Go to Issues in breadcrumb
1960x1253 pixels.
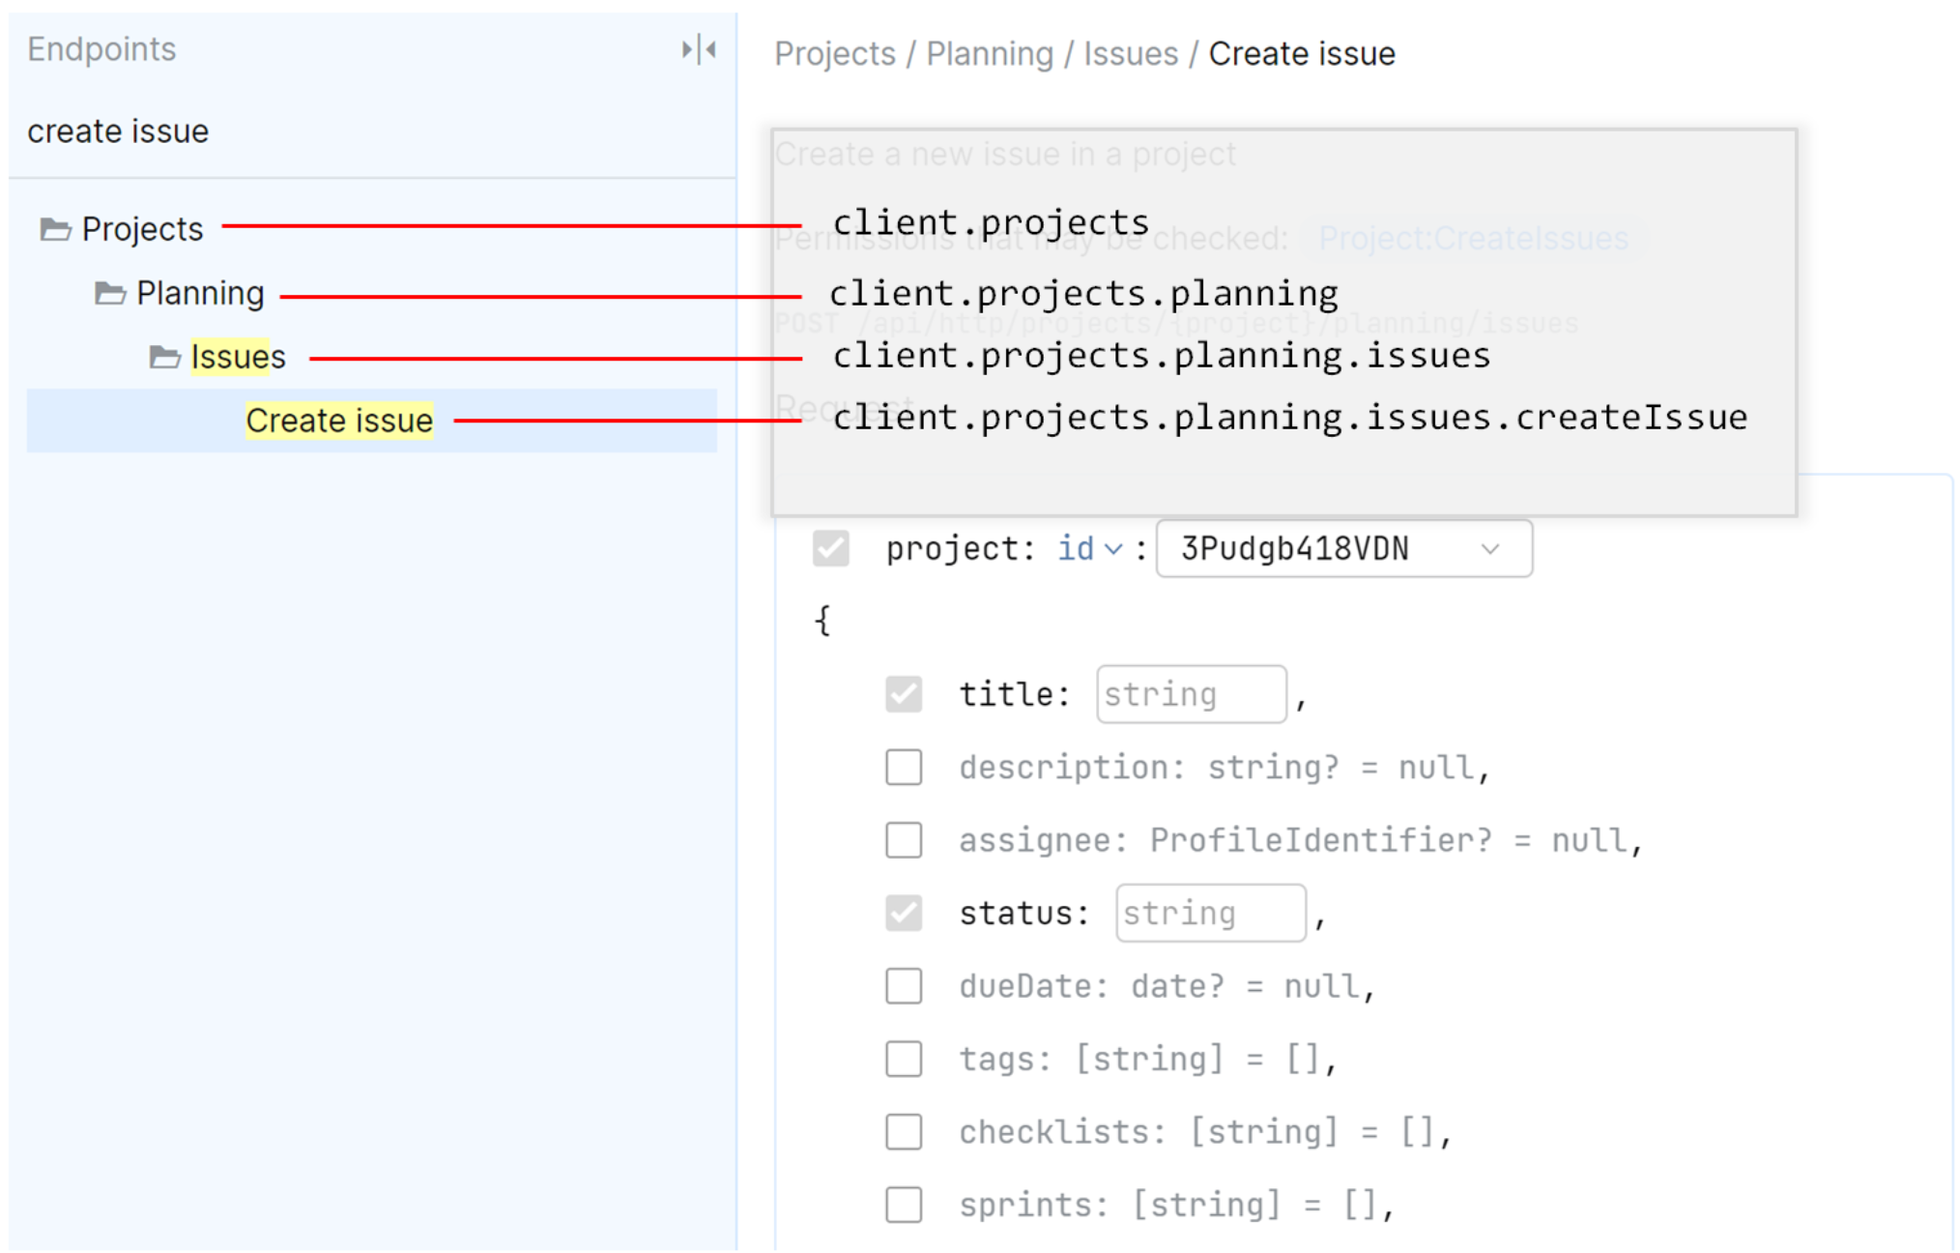(1130, 54)
